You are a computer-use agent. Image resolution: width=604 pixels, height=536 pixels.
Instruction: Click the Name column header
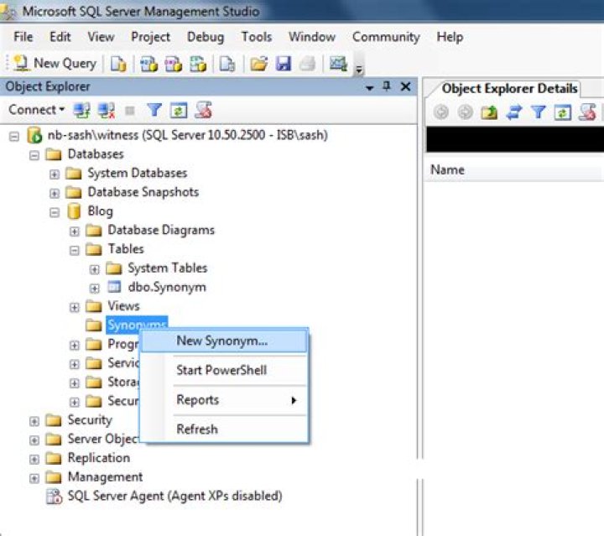click(514, 169)
